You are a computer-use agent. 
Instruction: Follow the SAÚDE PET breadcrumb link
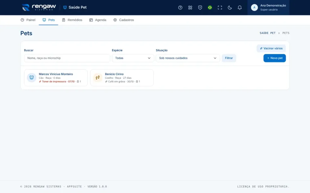[268, 33]
